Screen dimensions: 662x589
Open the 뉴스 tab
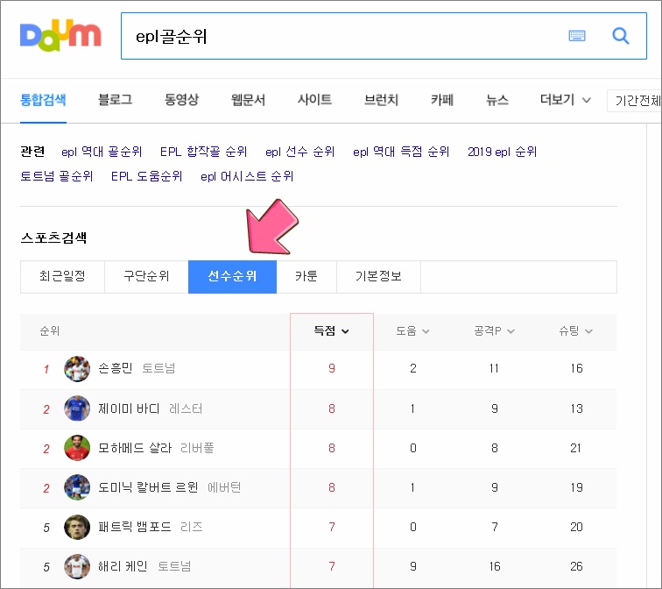pos(496,100)
